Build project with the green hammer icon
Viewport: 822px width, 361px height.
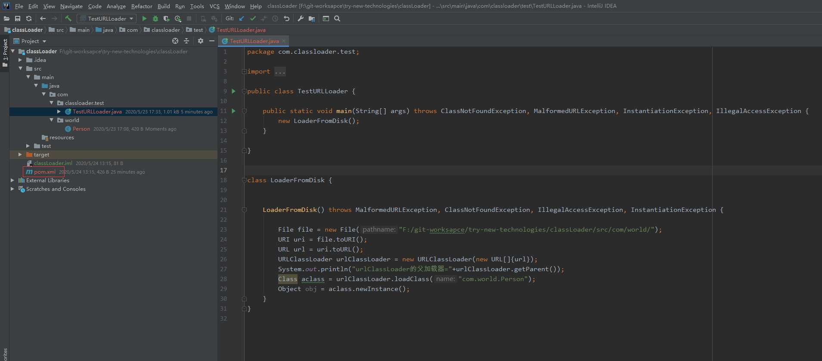tap(68, 18)
